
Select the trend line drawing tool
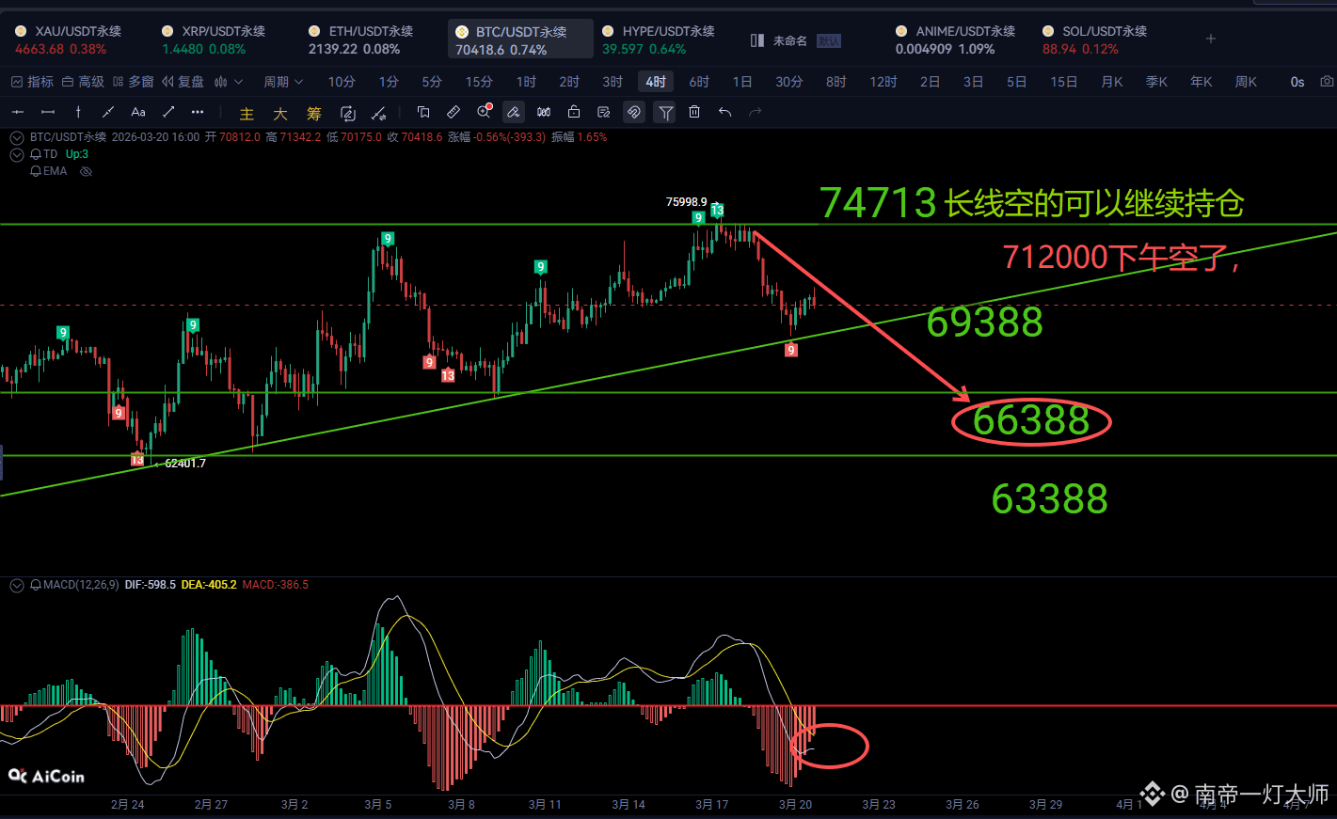108,112
